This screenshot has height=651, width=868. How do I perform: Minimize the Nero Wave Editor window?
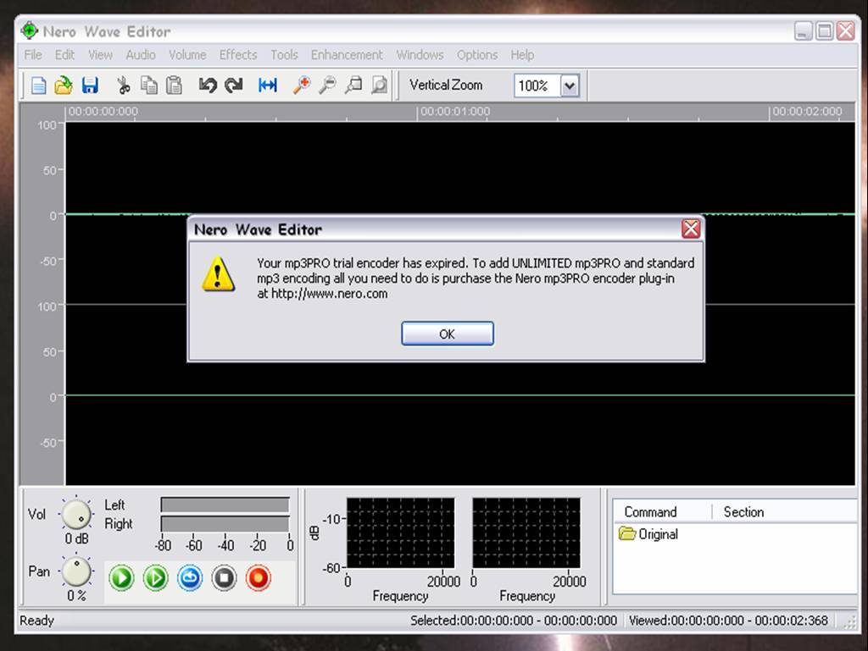(804, 31)
